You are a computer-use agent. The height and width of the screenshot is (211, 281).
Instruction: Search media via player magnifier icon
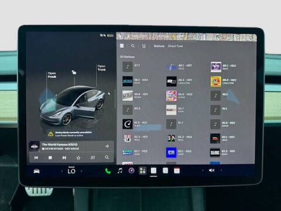click(107, 157)
